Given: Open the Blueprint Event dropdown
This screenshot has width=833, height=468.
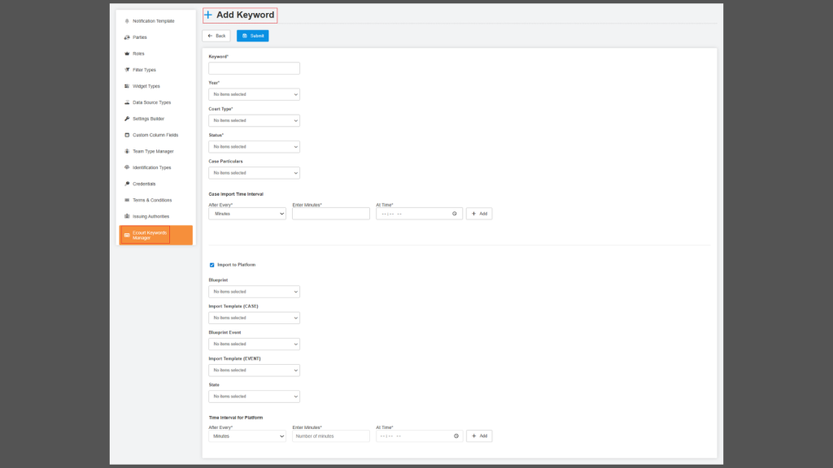Looking at the screenshot, I should click(254, 344).
